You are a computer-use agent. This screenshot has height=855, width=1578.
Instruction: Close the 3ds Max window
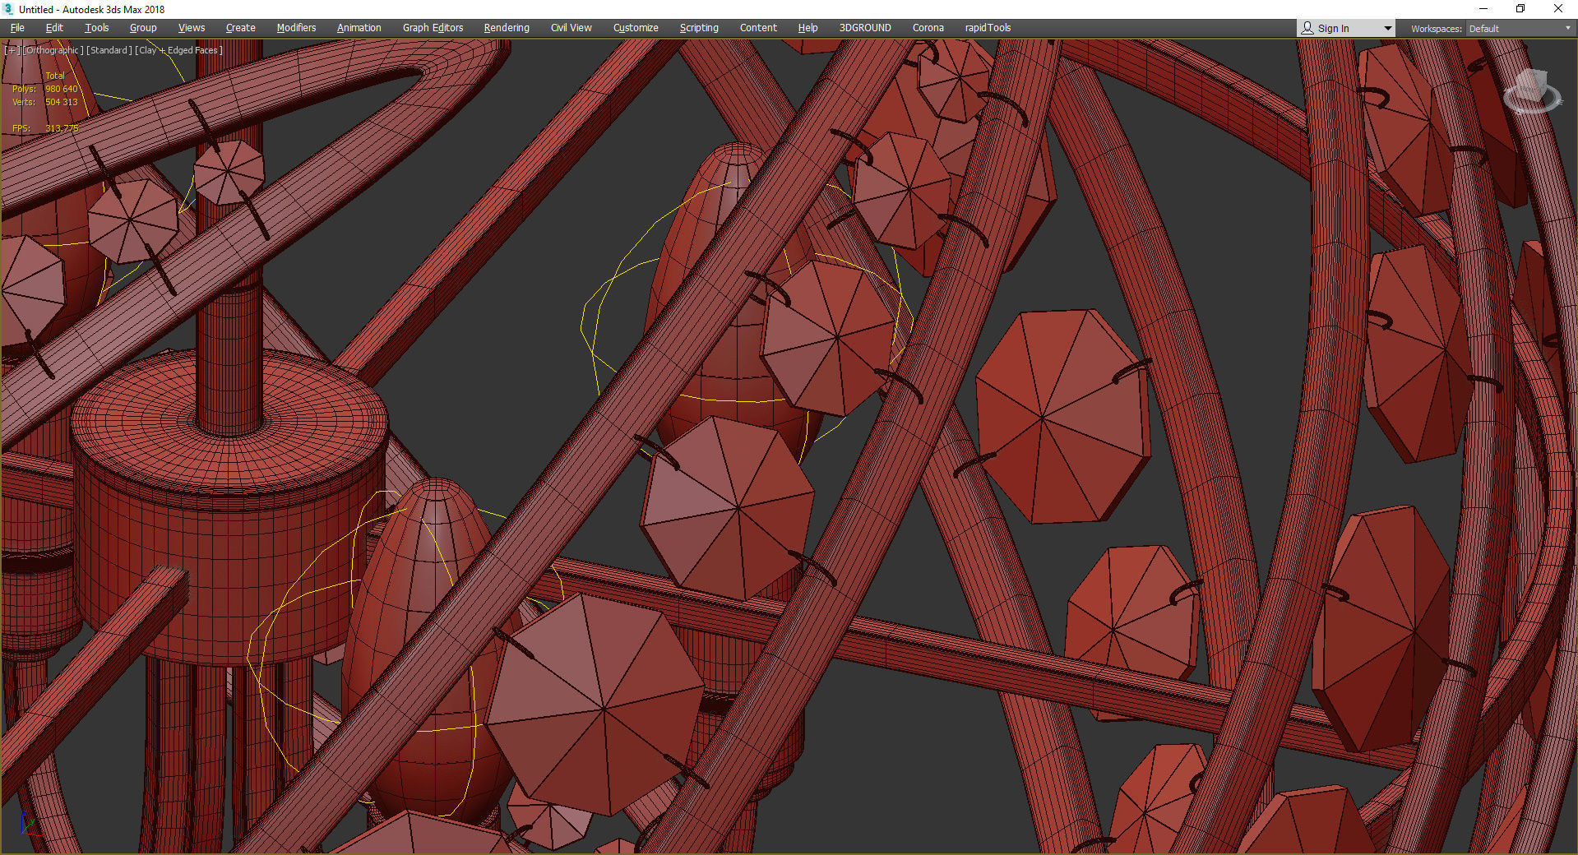pos(1558,9)
